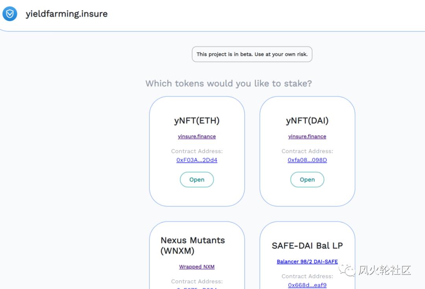The width and height of the screenshot is (425, 289).
Task: Open contract address 0xF03A...2Dd4
Action: click(x=197, y=160)
